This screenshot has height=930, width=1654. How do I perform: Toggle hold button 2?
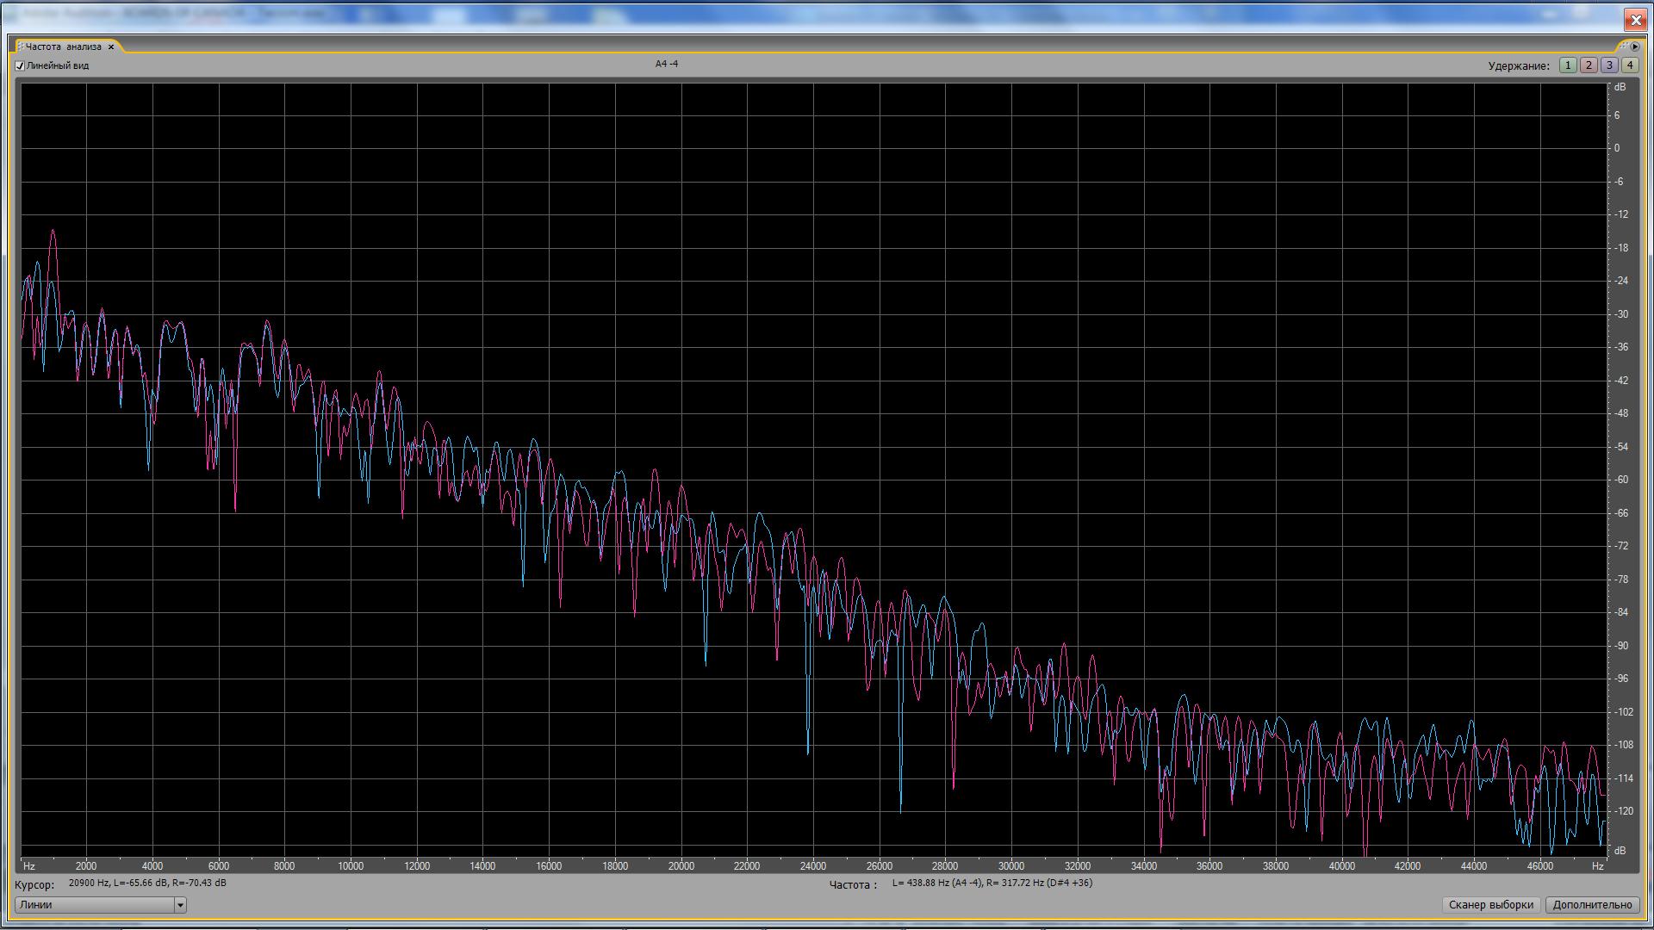(x=1589, y=65)
